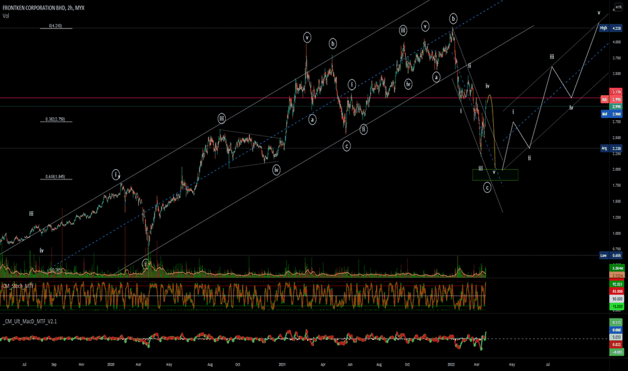Click the 2.000 price axis value
628x371 pixels.
pyautogui.click(x=617, y=169)
